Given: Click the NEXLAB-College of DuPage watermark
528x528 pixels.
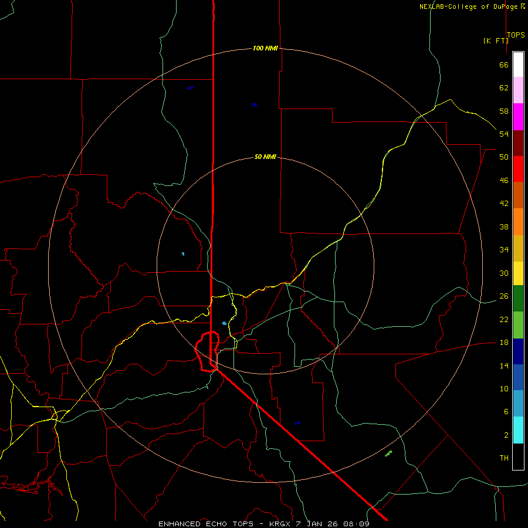Looking at the screenshot, I should tap(472, 6).
